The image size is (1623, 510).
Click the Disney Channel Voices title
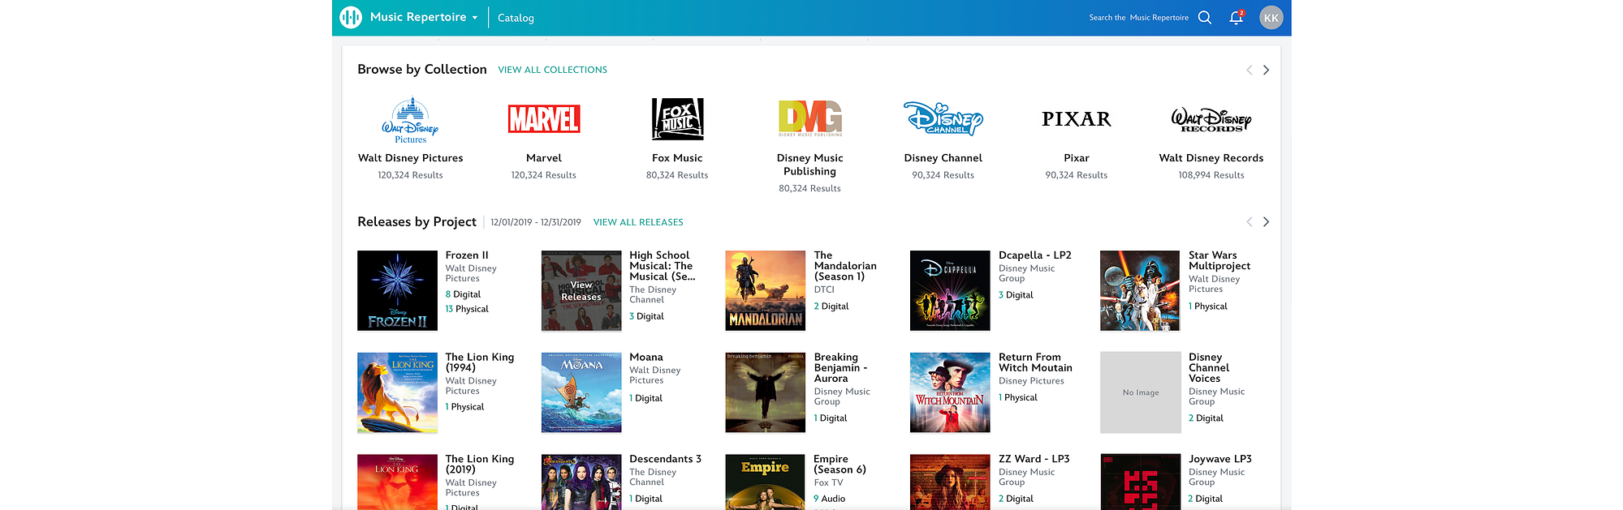[x=1209, y=368]
